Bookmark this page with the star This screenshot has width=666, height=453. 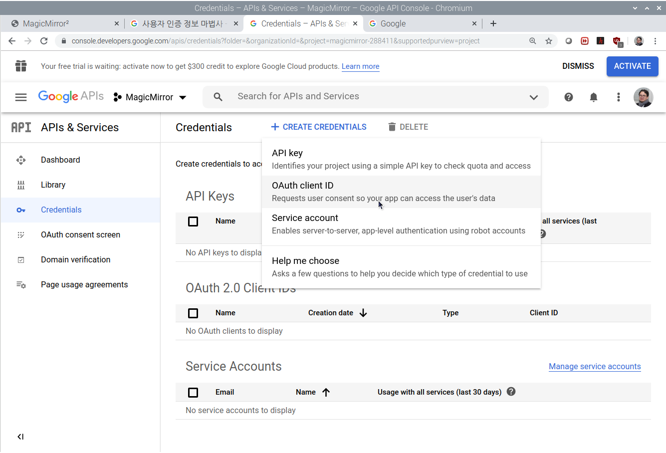point(549,41)
